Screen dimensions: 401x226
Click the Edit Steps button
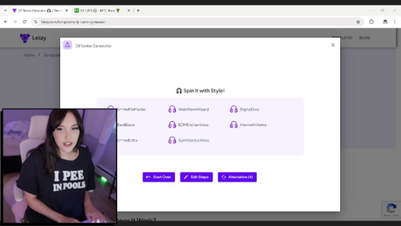[196, 177]
